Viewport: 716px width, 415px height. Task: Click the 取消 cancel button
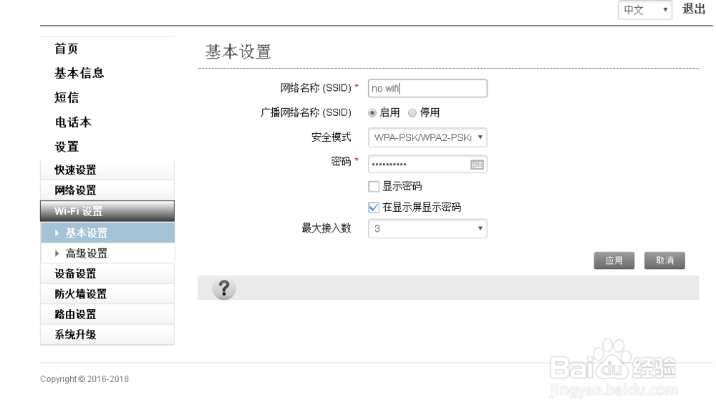coord(664,260)
